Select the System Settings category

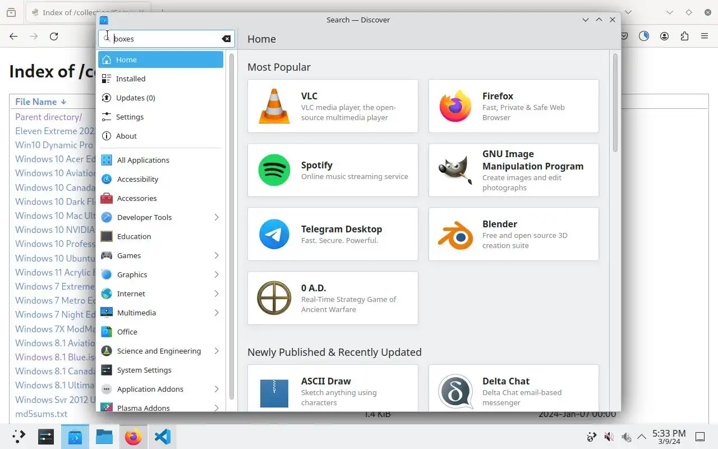click(x=160, y=370)
